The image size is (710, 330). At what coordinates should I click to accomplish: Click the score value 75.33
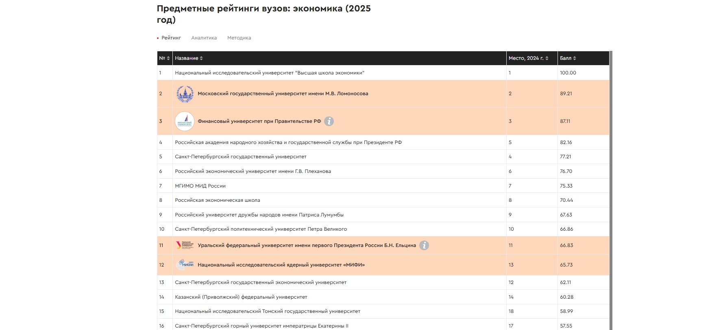click(x=566, y=186)
